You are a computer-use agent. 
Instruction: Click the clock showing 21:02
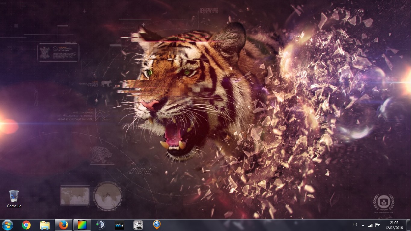(x=394, y=225)
